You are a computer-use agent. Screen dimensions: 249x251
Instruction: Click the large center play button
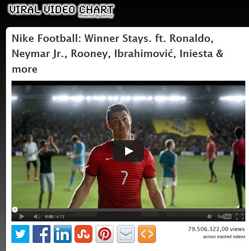128,151
